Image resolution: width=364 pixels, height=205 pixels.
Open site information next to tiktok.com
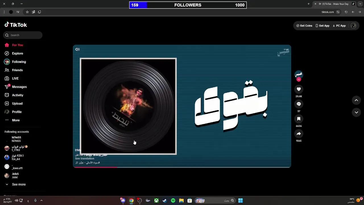click(338, 12)
